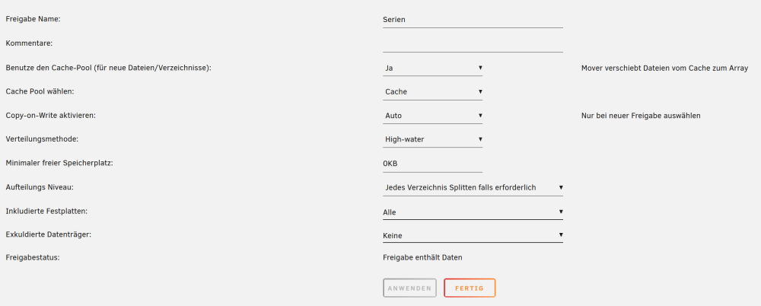Expand the Aufteilungs Niveau dropdown

(473, 187)
